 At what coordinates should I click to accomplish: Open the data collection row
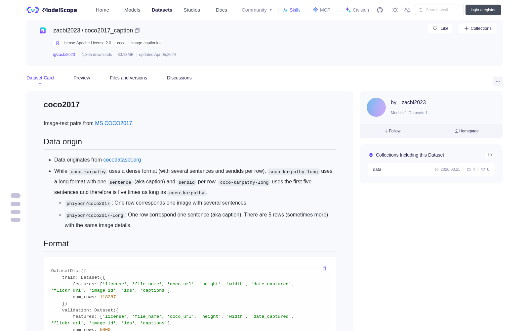(431, 169)
